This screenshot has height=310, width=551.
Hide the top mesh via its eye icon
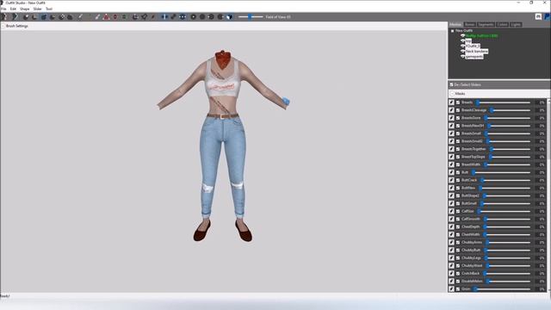pyautogui.click(x=463, y=40)
